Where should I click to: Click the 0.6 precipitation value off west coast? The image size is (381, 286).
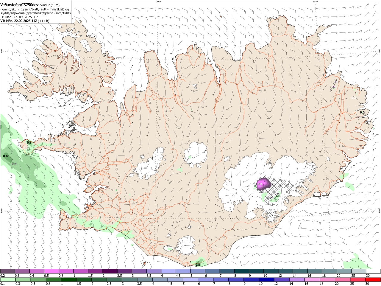5,156
